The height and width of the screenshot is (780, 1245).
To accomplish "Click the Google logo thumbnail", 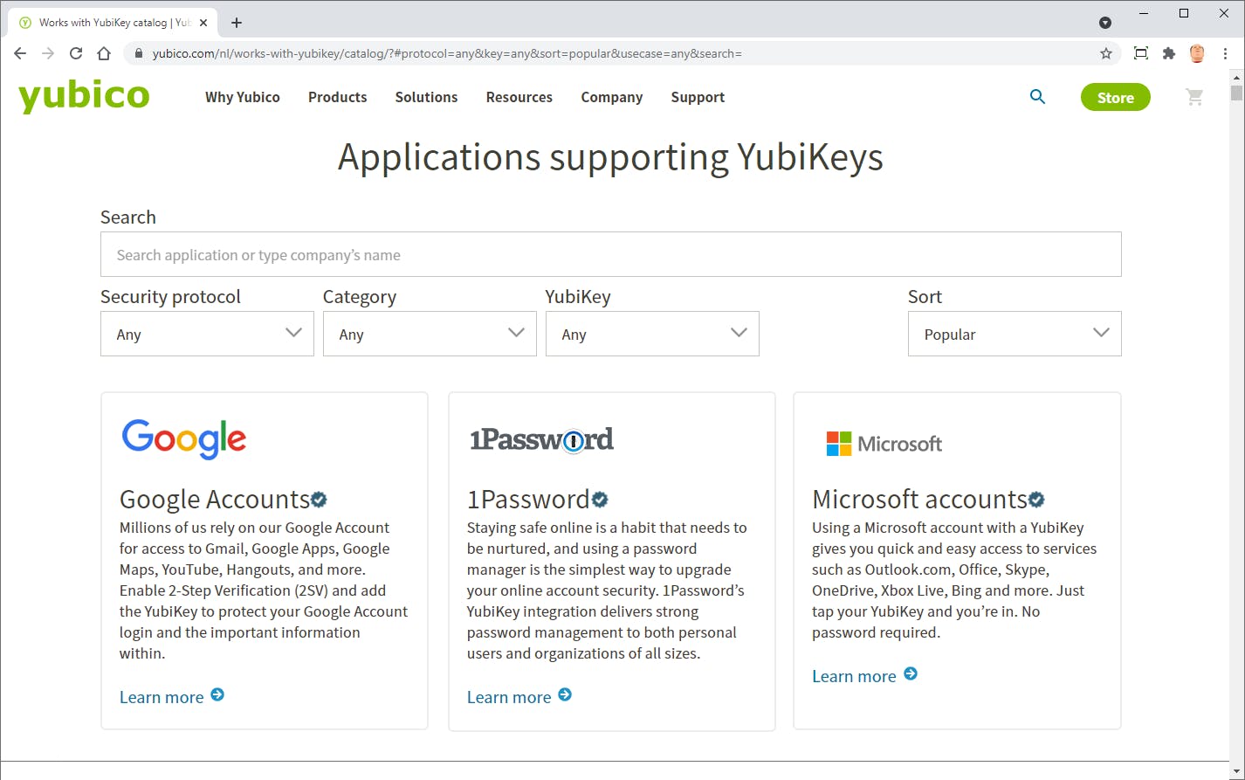I will click(x=184, y=438).
